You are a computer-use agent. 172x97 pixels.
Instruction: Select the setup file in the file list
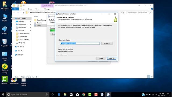(x=38, y=25)
